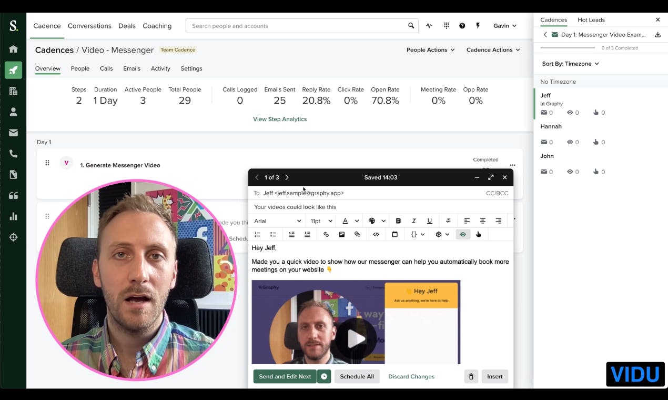
Task: Toggle click tracking pointer icon in editor
Action: click(479, 234)
